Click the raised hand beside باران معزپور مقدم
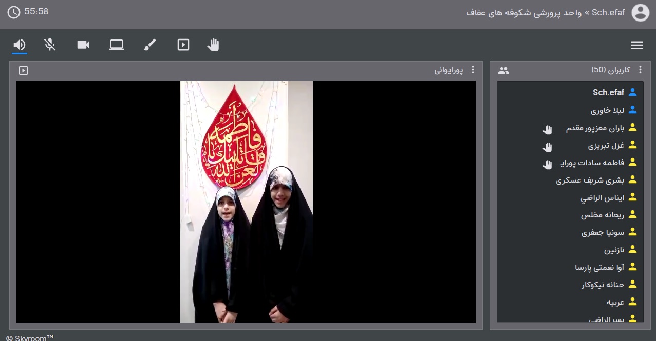Screen dimensions: 656x341 pyautogui.click(x=548, y=129)
